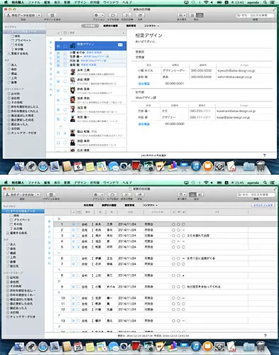Click the Share icon in upper window toolbar
The height and width of the screenshot is (355, 279).
coord(140,16)
